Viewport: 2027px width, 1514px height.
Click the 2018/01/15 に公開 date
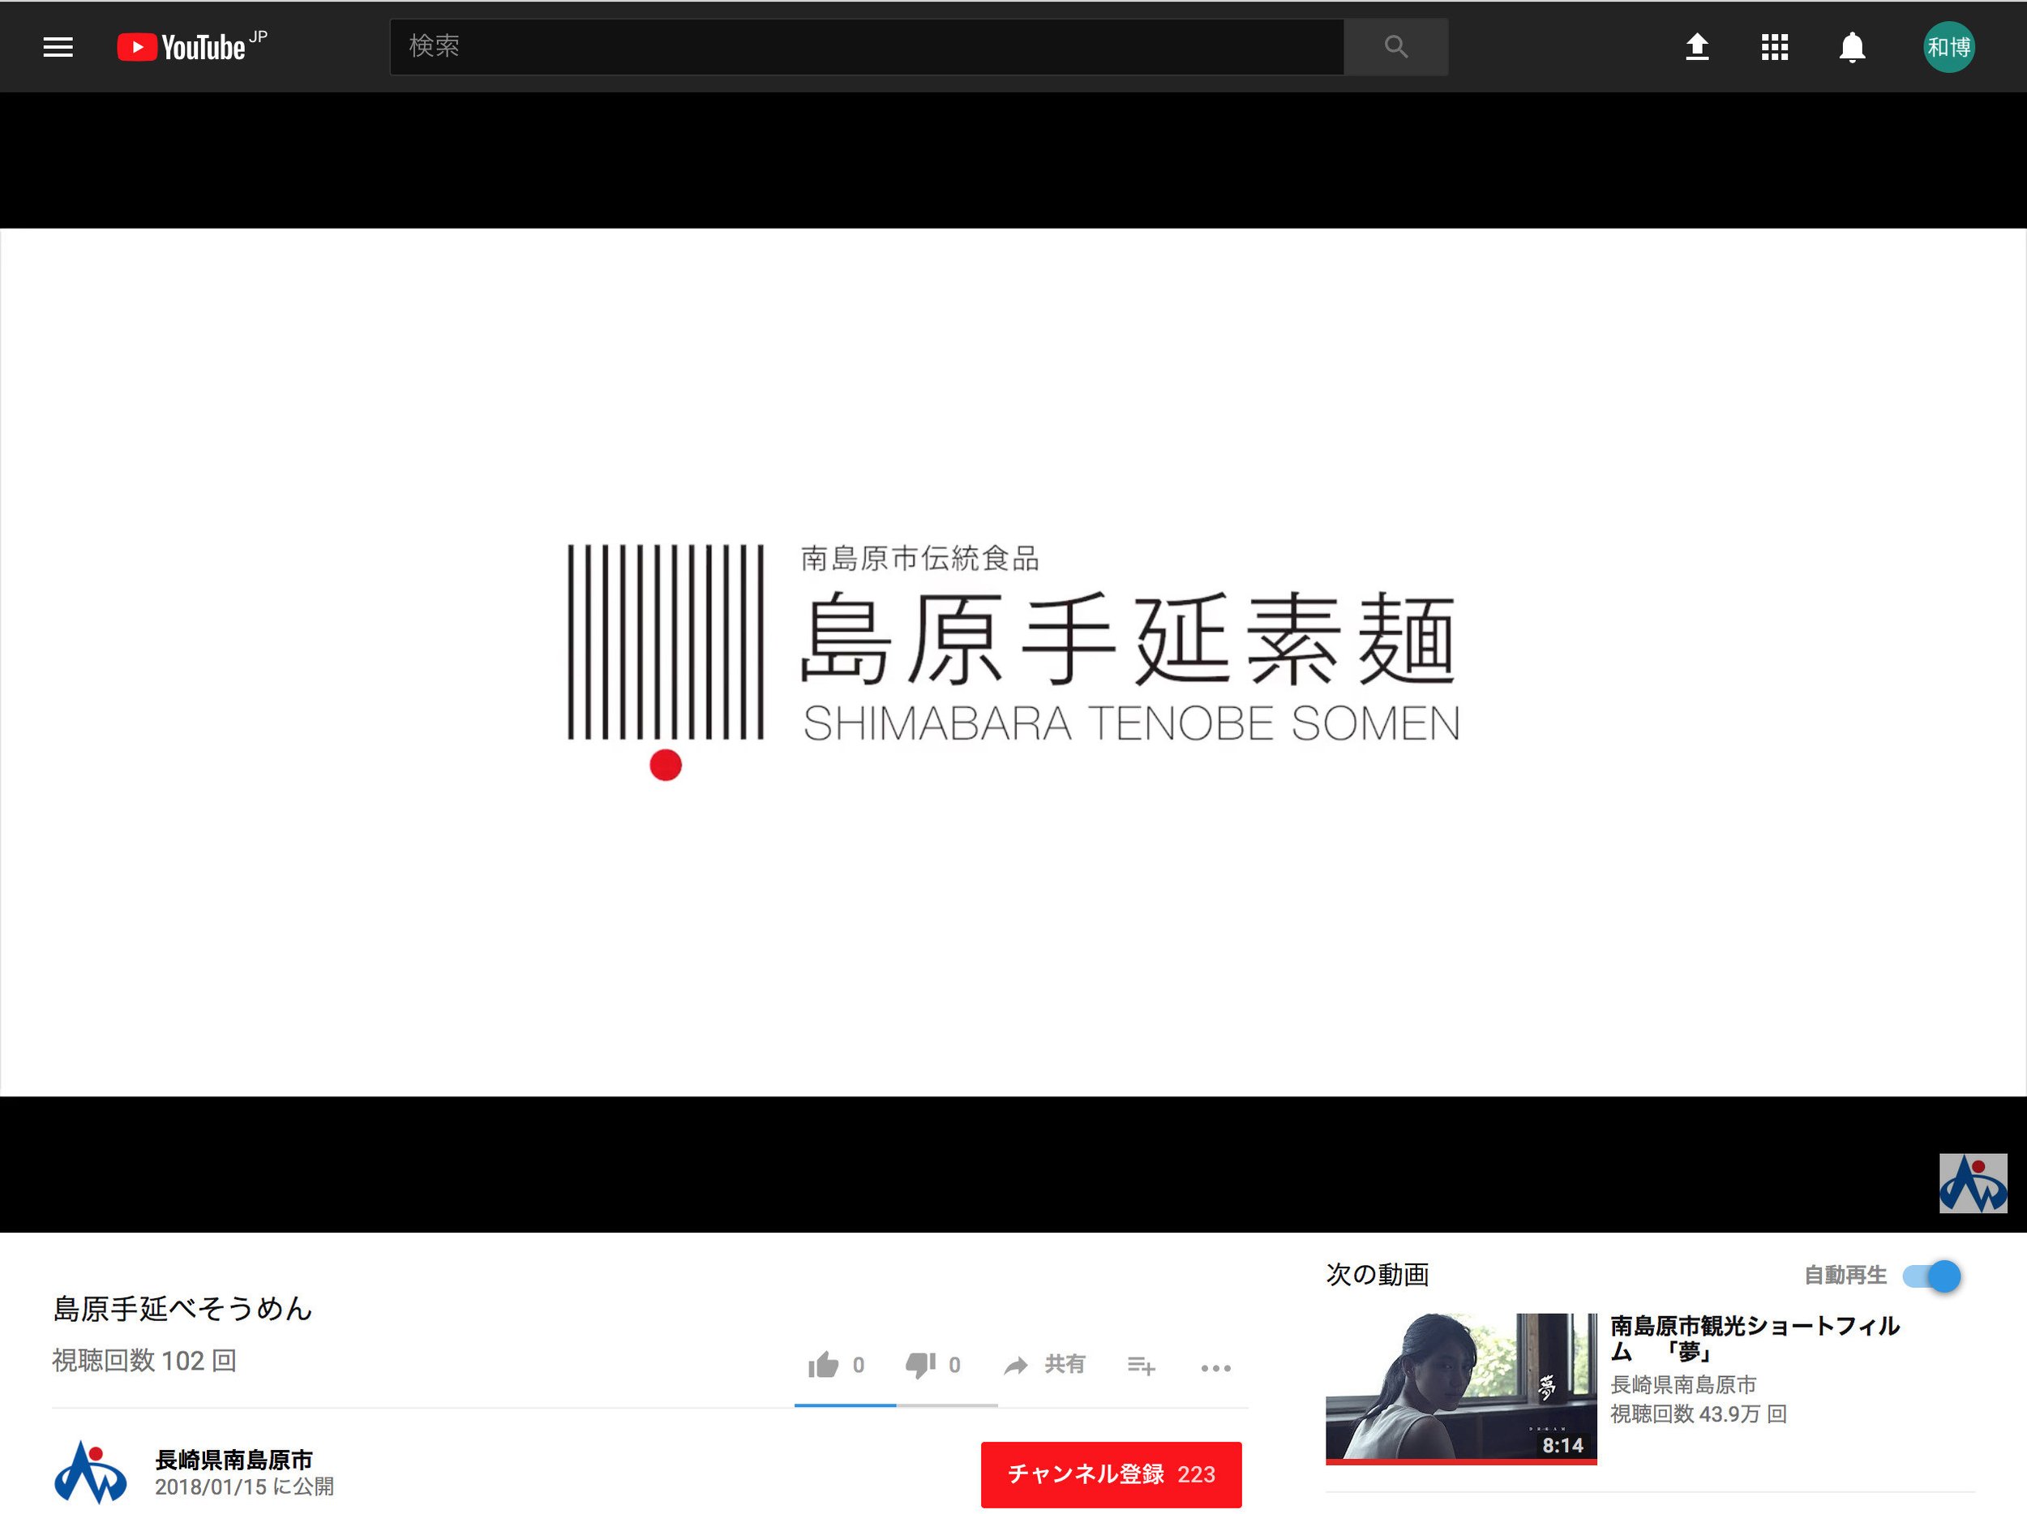pos(245,1487)
